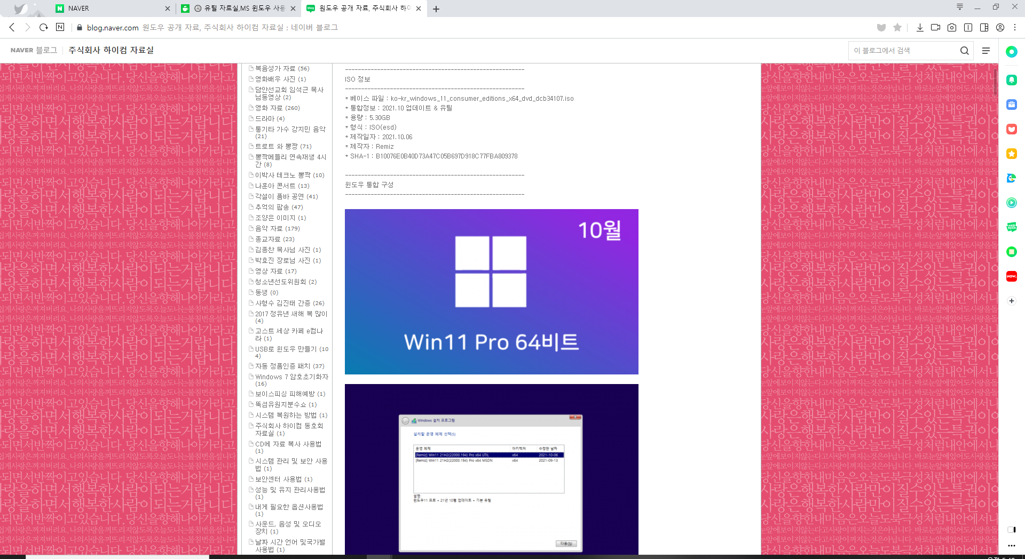This screenshot has height=559, width=1025.
Task: Capture a screenshot with the camera icon
Action: [x=952, y=27]
